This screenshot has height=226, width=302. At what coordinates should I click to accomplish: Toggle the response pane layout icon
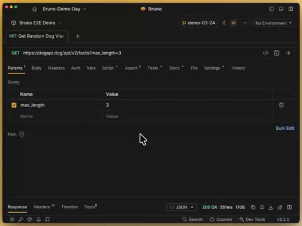tap(289, 207)
